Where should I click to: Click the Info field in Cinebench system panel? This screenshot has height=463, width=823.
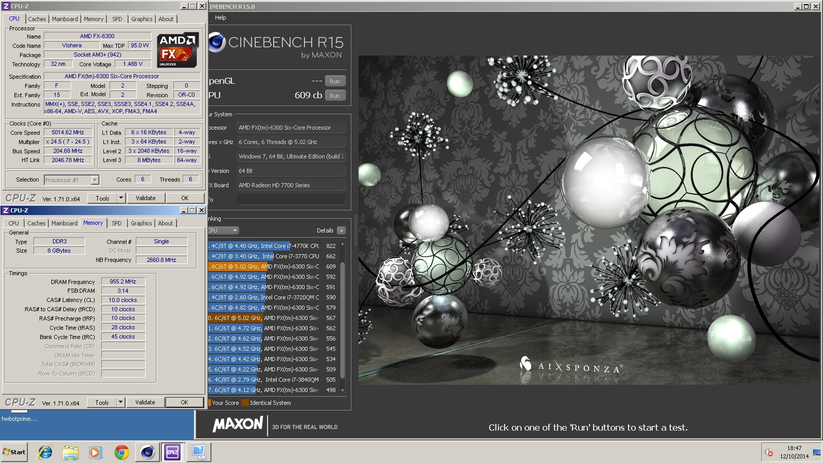(x=291, y=200)
